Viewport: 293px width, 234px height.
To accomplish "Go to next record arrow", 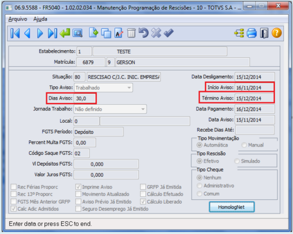I will click(x=40, y=33).
